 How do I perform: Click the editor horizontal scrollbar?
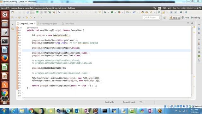(106, 98)
